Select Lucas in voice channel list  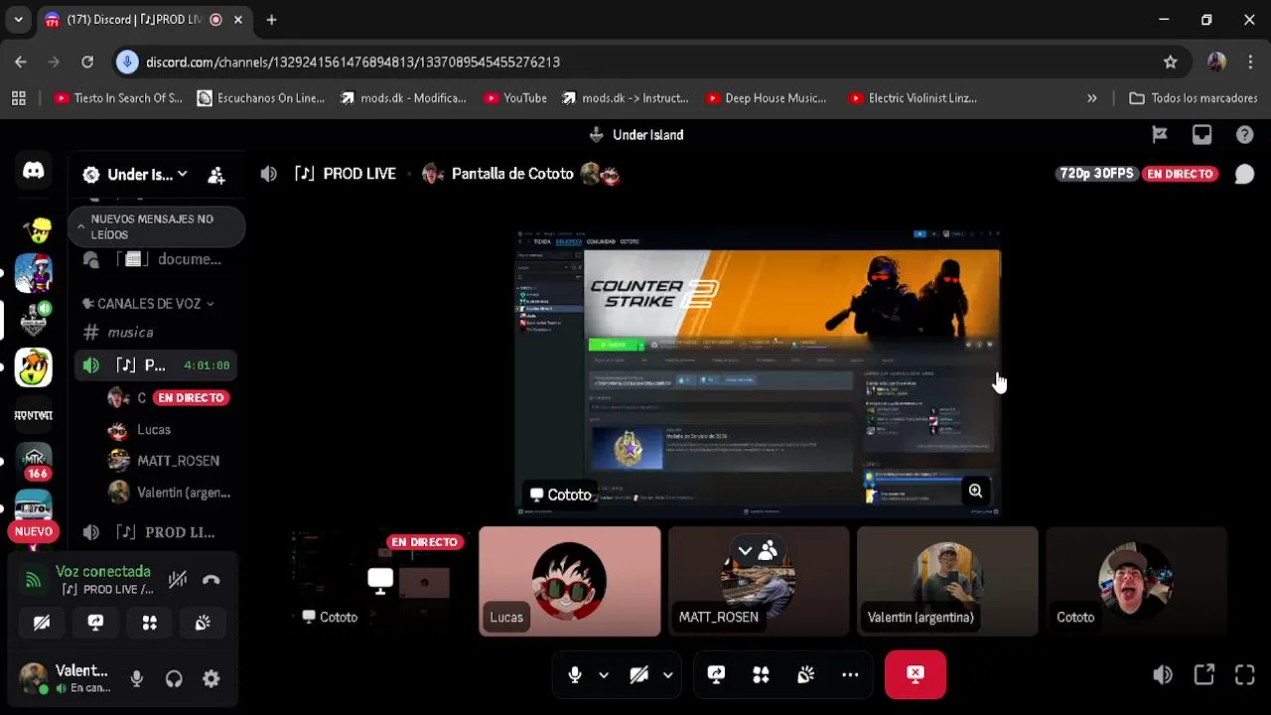tap(170, 430)
